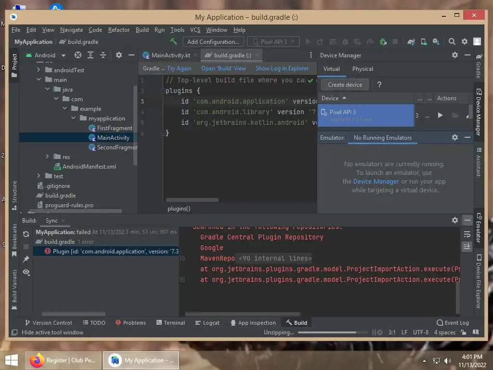The image size is (493, 370).
Task: Click the Search Everywhere magnifier icon
Action: pos(452,41)
